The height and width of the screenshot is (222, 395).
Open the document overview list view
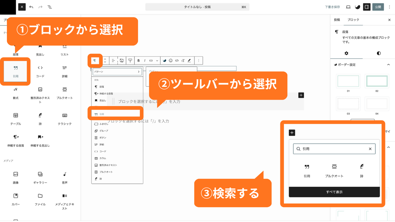tap(50, 7)
